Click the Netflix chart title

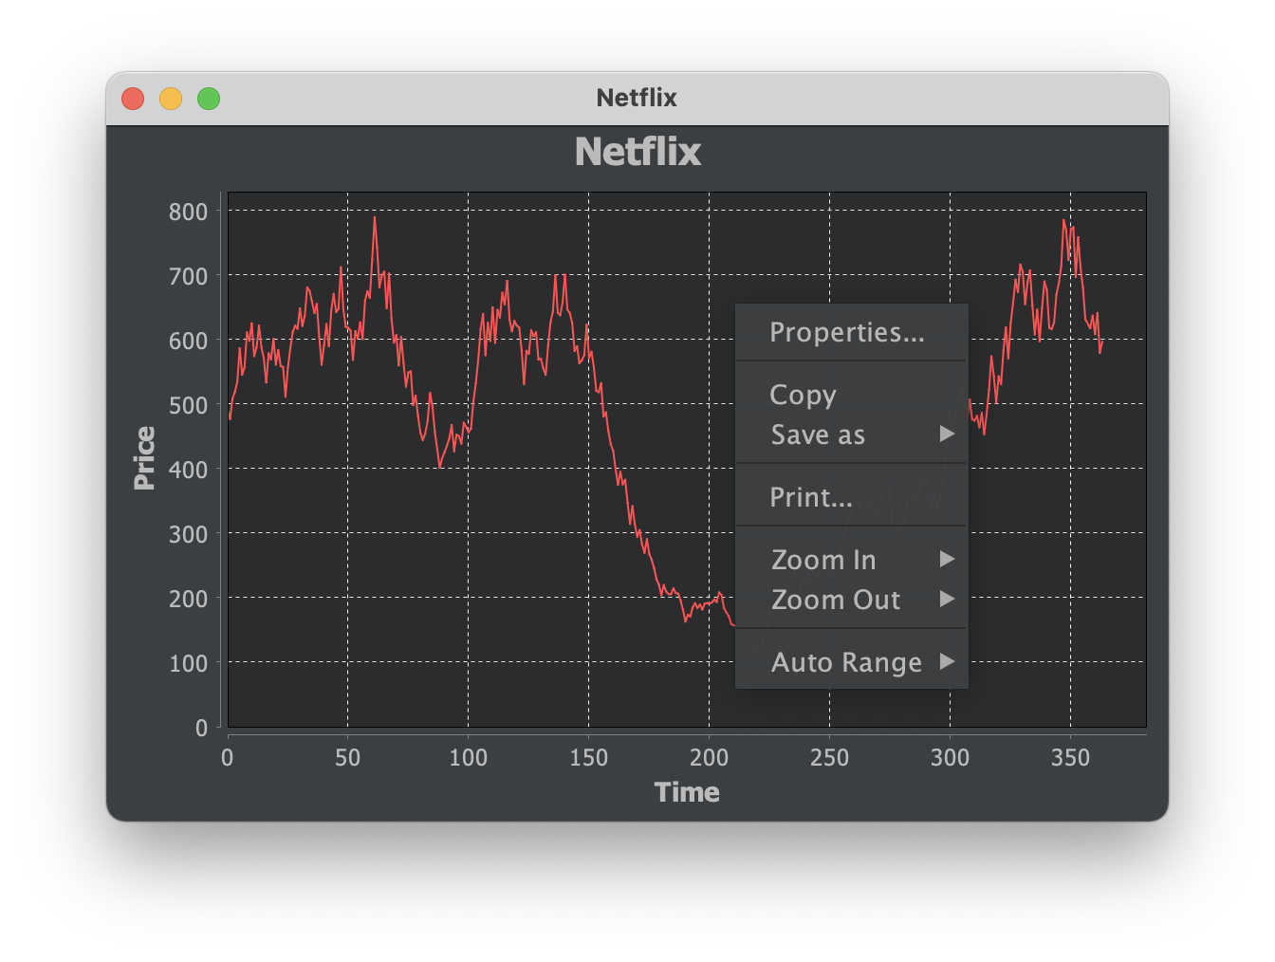point(637,152)
